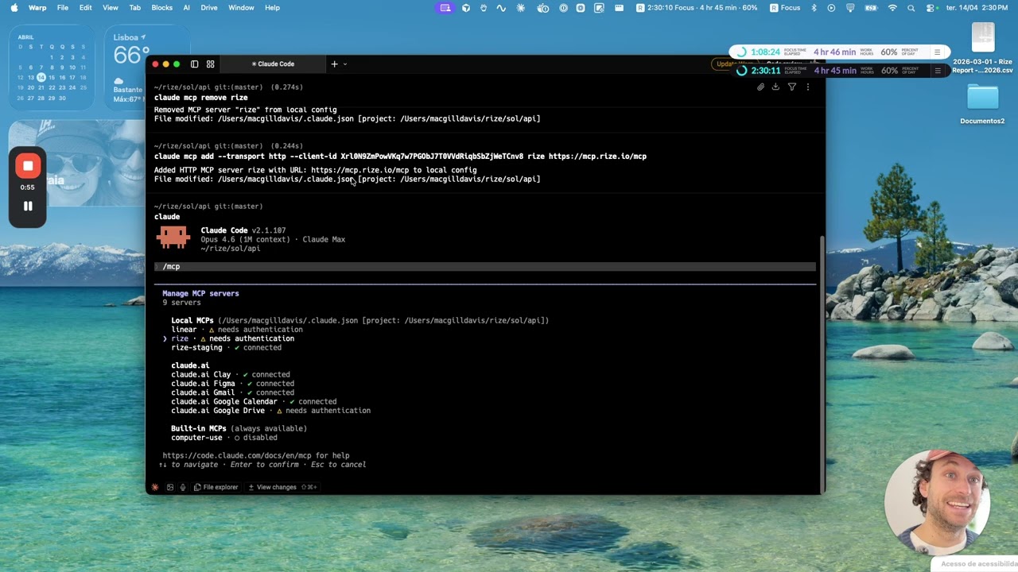
Task: Click the download block output icon
Action: click(x=775, y=87)
